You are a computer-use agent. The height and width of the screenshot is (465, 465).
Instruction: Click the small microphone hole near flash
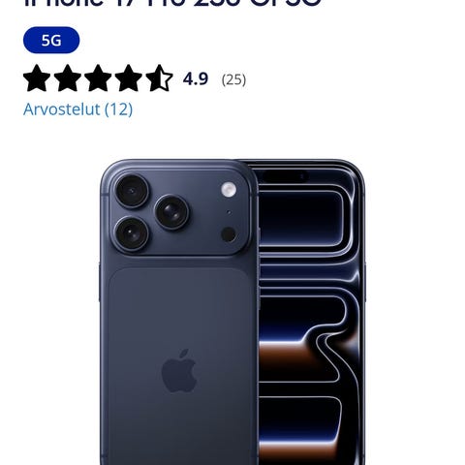click(x=229, y=212)
